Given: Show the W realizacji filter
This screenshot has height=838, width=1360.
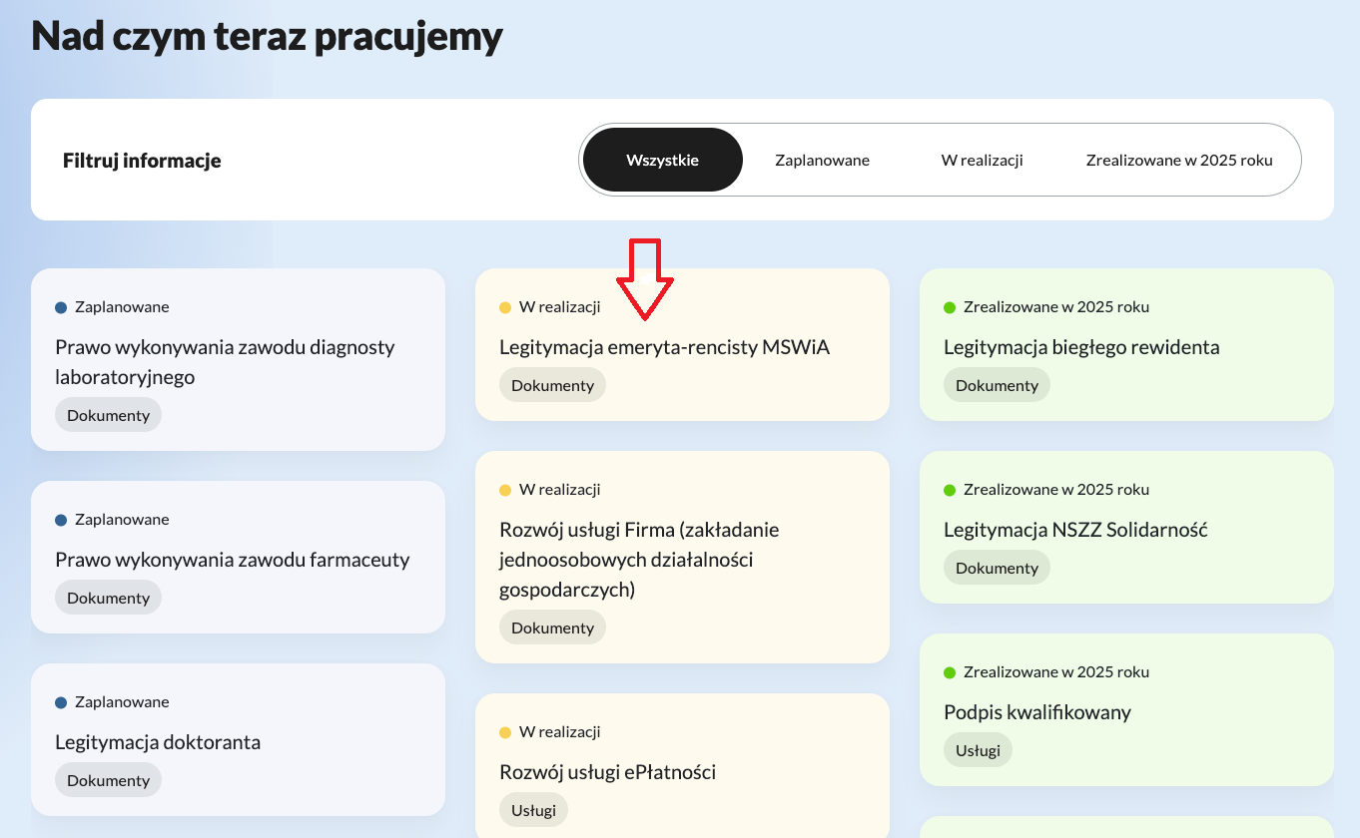Looking at the screenshot, I should (x=982, y=160).
